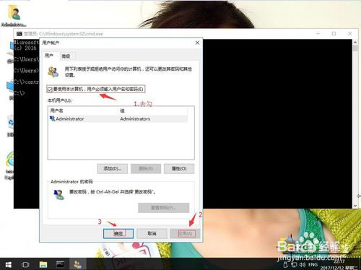Confirm with the 确定 OK button
The image size is (361, 270).
point(118,233)
